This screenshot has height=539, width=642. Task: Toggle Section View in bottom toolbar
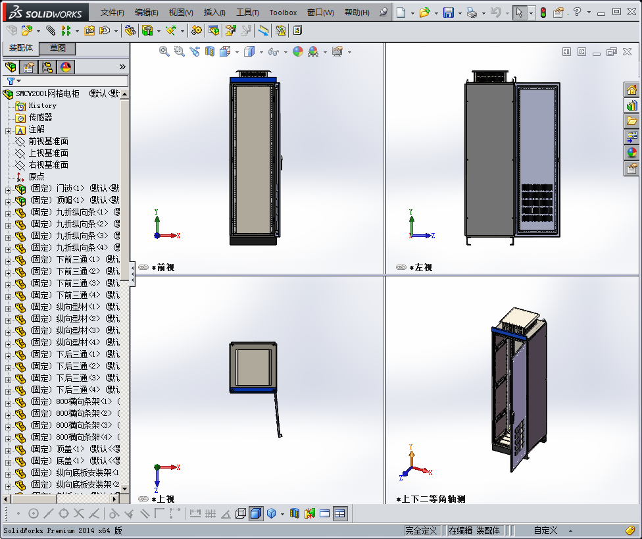295,513
